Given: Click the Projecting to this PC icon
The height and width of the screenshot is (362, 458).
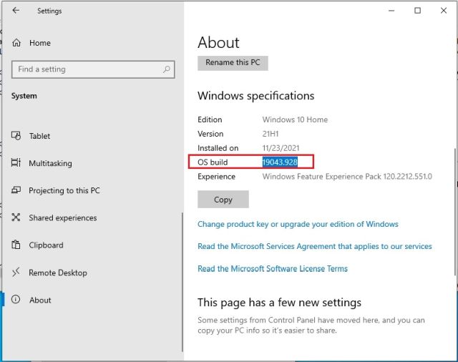Looking at the screenshot, I should [16, 190].
